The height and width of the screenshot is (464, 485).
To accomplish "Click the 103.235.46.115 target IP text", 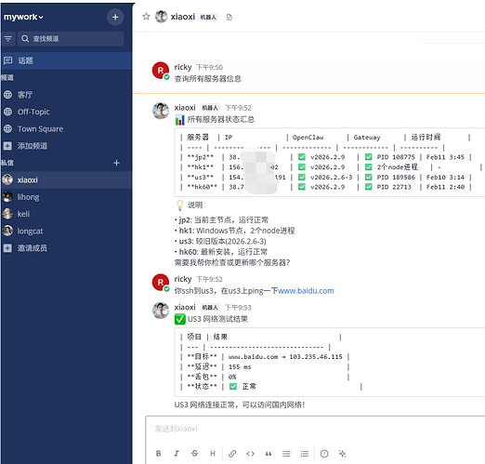I will [x=316, y=357].
